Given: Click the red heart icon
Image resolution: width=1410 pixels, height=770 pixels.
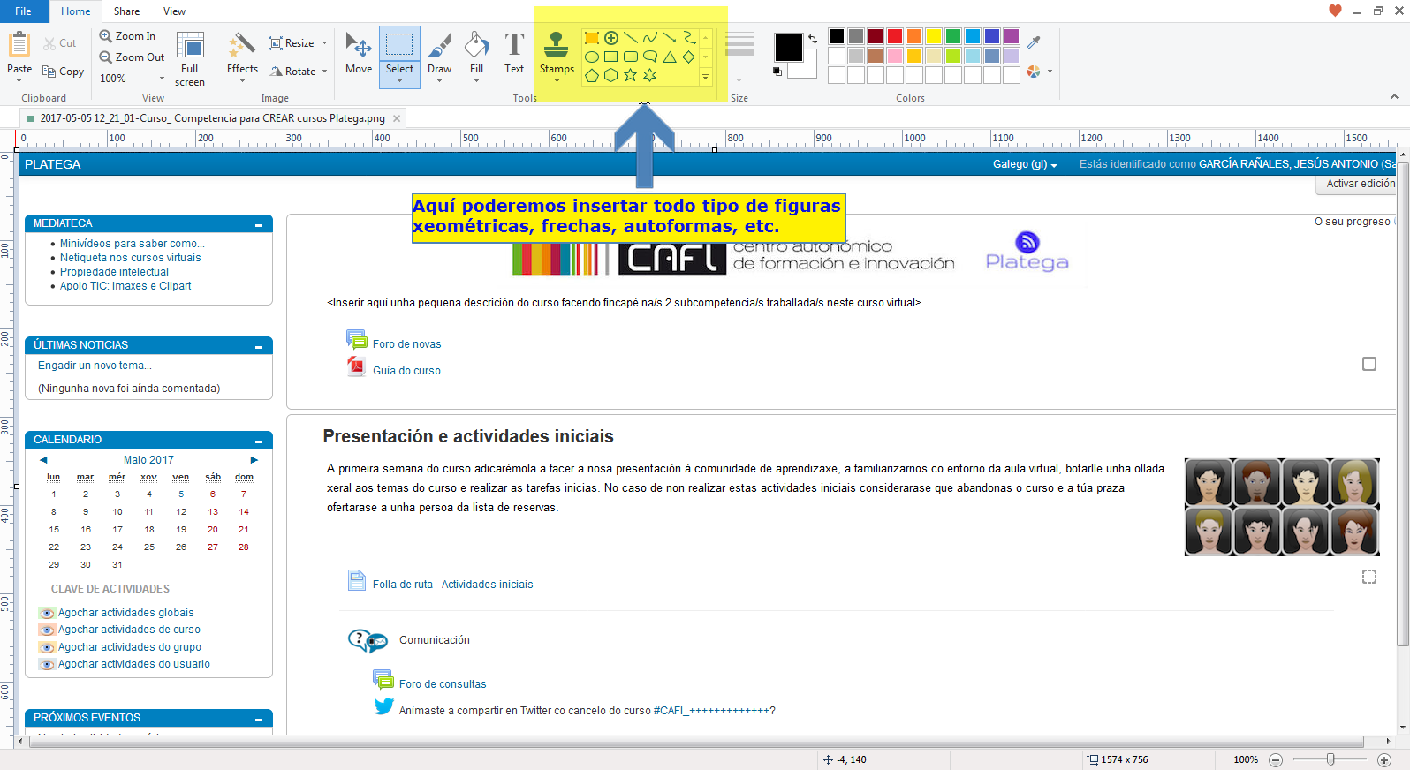Looking at the screenshot, I should point(1335,11).
